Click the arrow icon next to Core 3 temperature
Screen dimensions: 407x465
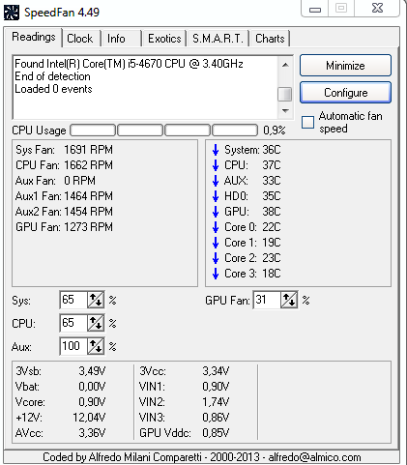coord(216,274)
